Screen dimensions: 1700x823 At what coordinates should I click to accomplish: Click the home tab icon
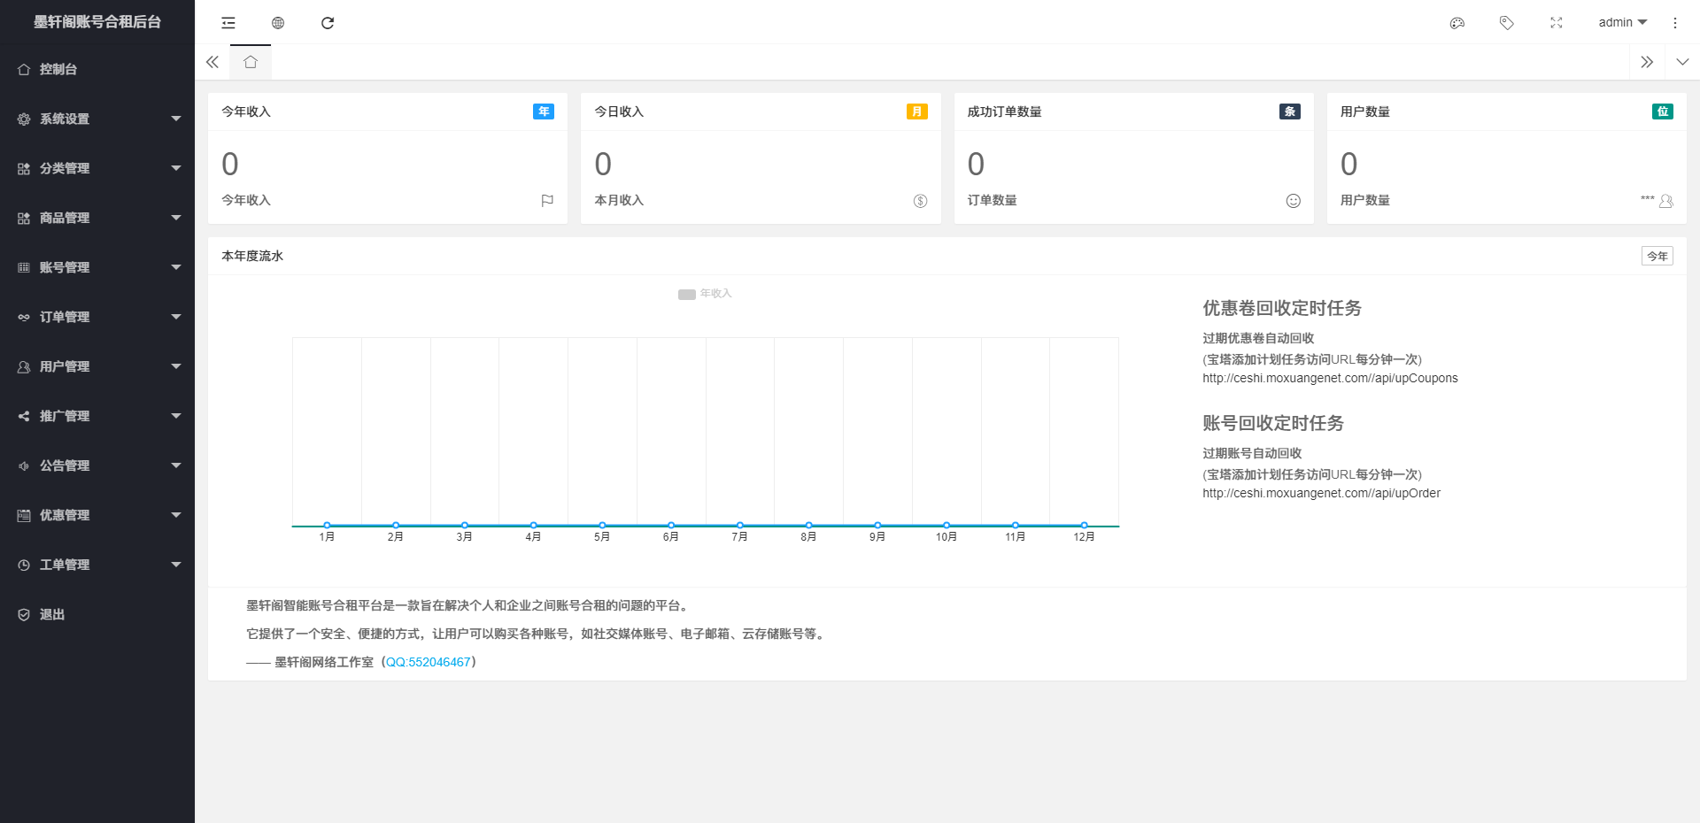click(x=251, y=62)
